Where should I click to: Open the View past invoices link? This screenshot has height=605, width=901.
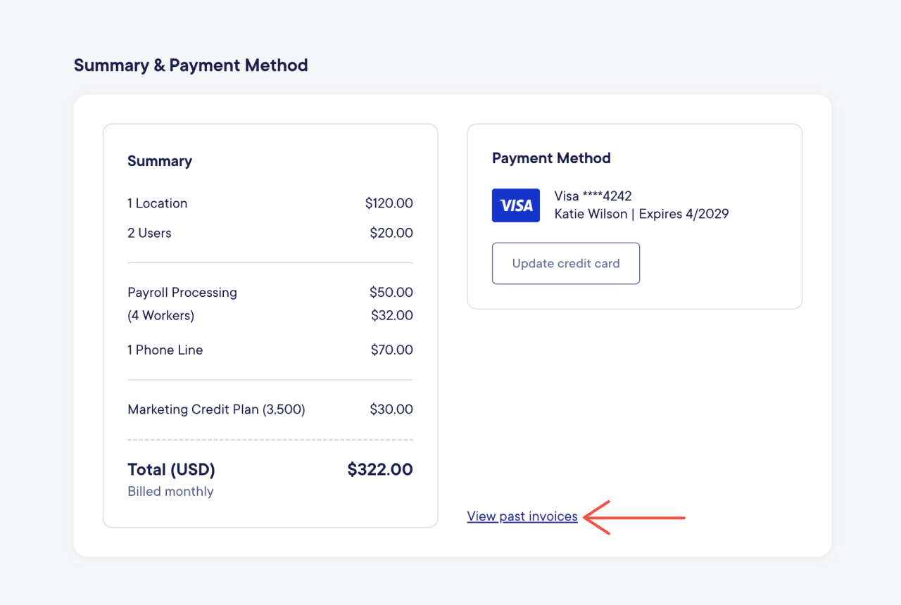[522, 516]
